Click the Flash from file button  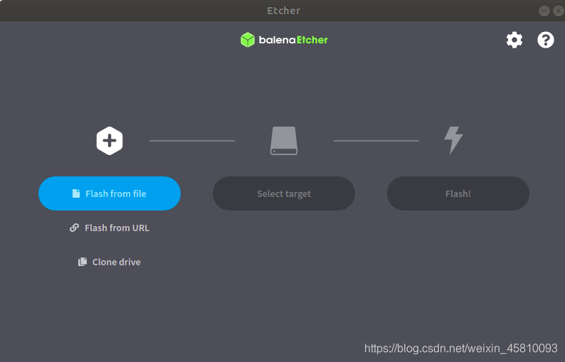(110, 193)
